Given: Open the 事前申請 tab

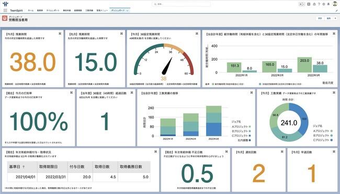Looking at the screenshot, I should (67, 10).
